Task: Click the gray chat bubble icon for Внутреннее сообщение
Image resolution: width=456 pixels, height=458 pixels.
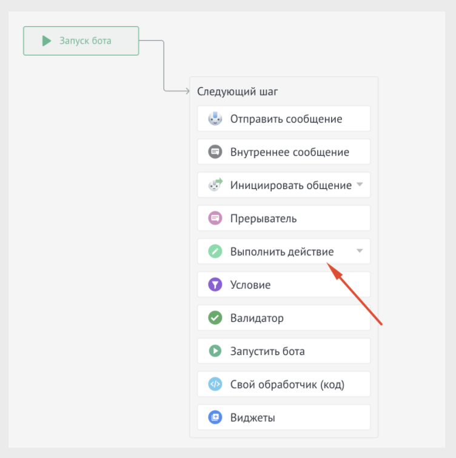Action: [x=215, y=152]
